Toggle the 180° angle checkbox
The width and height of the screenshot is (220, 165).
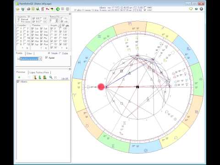point(60,44)
